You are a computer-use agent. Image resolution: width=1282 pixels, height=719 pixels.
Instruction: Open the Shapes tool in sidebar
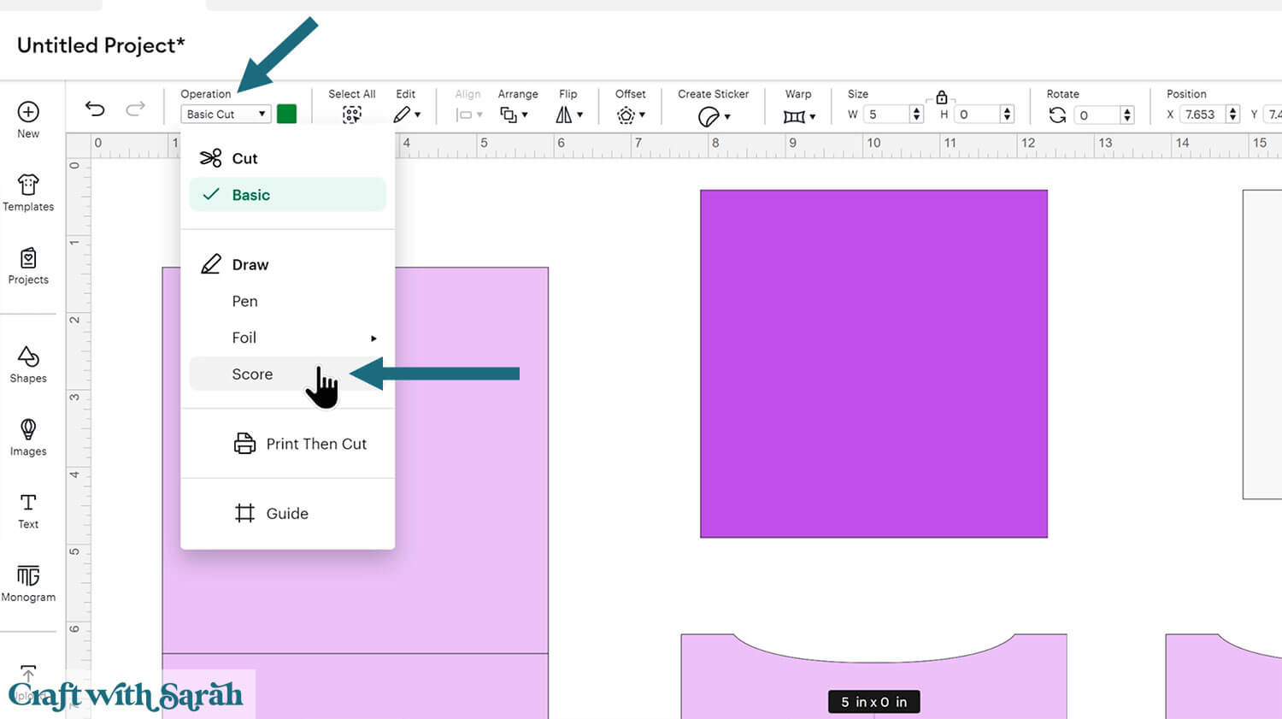pyautogui.click(x=28, y=364)
